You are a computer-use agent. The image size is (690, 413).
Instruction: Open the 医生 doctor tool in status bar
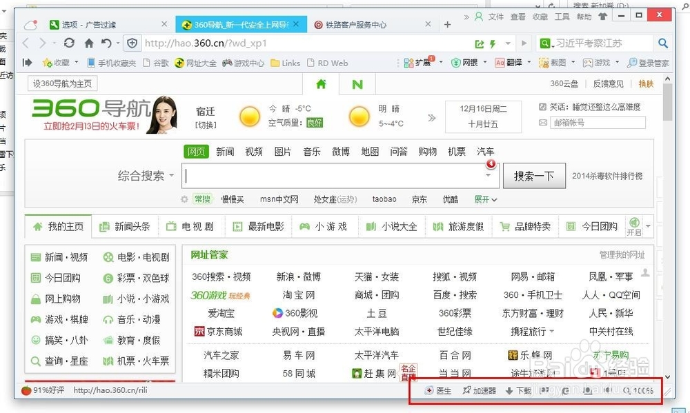coord(438,390)
